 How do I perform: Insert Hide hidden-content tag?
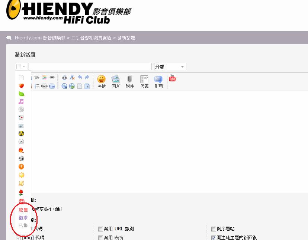coord(44,86)
